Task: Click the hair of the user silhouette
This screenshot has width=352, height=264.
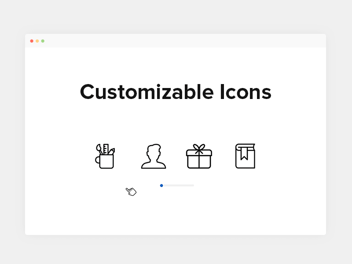Action: point(154,148)
